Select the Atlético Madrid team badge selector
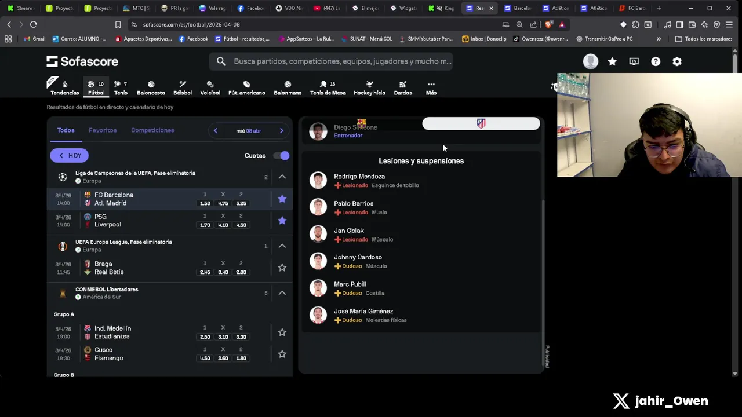Screen dimensions: 742x417 tap(481, 123)
